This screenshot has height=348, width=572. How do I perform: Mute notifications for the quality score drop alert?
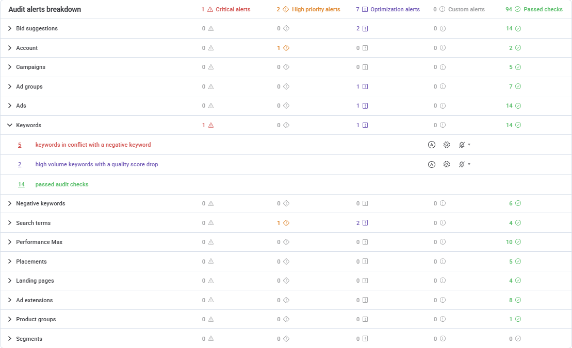click(x=462, y=164)
